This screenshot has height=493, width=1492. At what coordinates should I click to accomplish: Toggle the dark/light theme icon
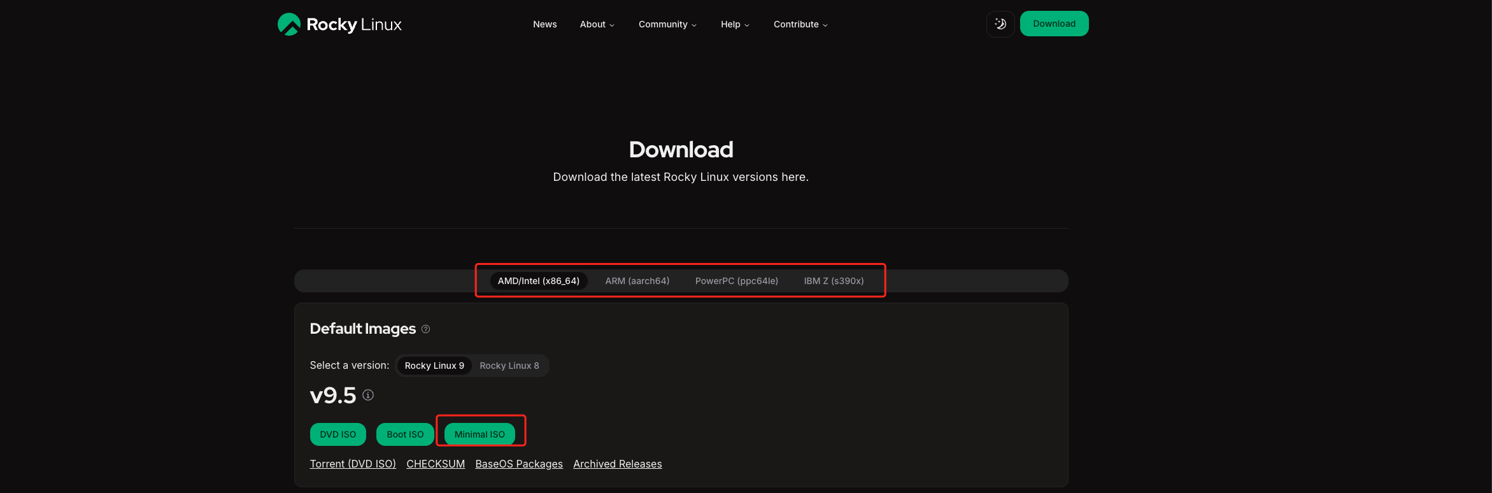pyautogui.click(x=1000, y=24)
